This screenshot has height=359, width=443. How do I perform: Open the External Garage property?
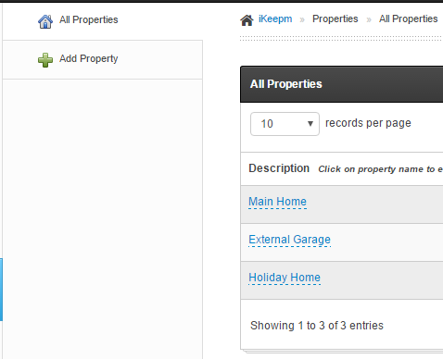pyautogui.click(x=289, y=240)
